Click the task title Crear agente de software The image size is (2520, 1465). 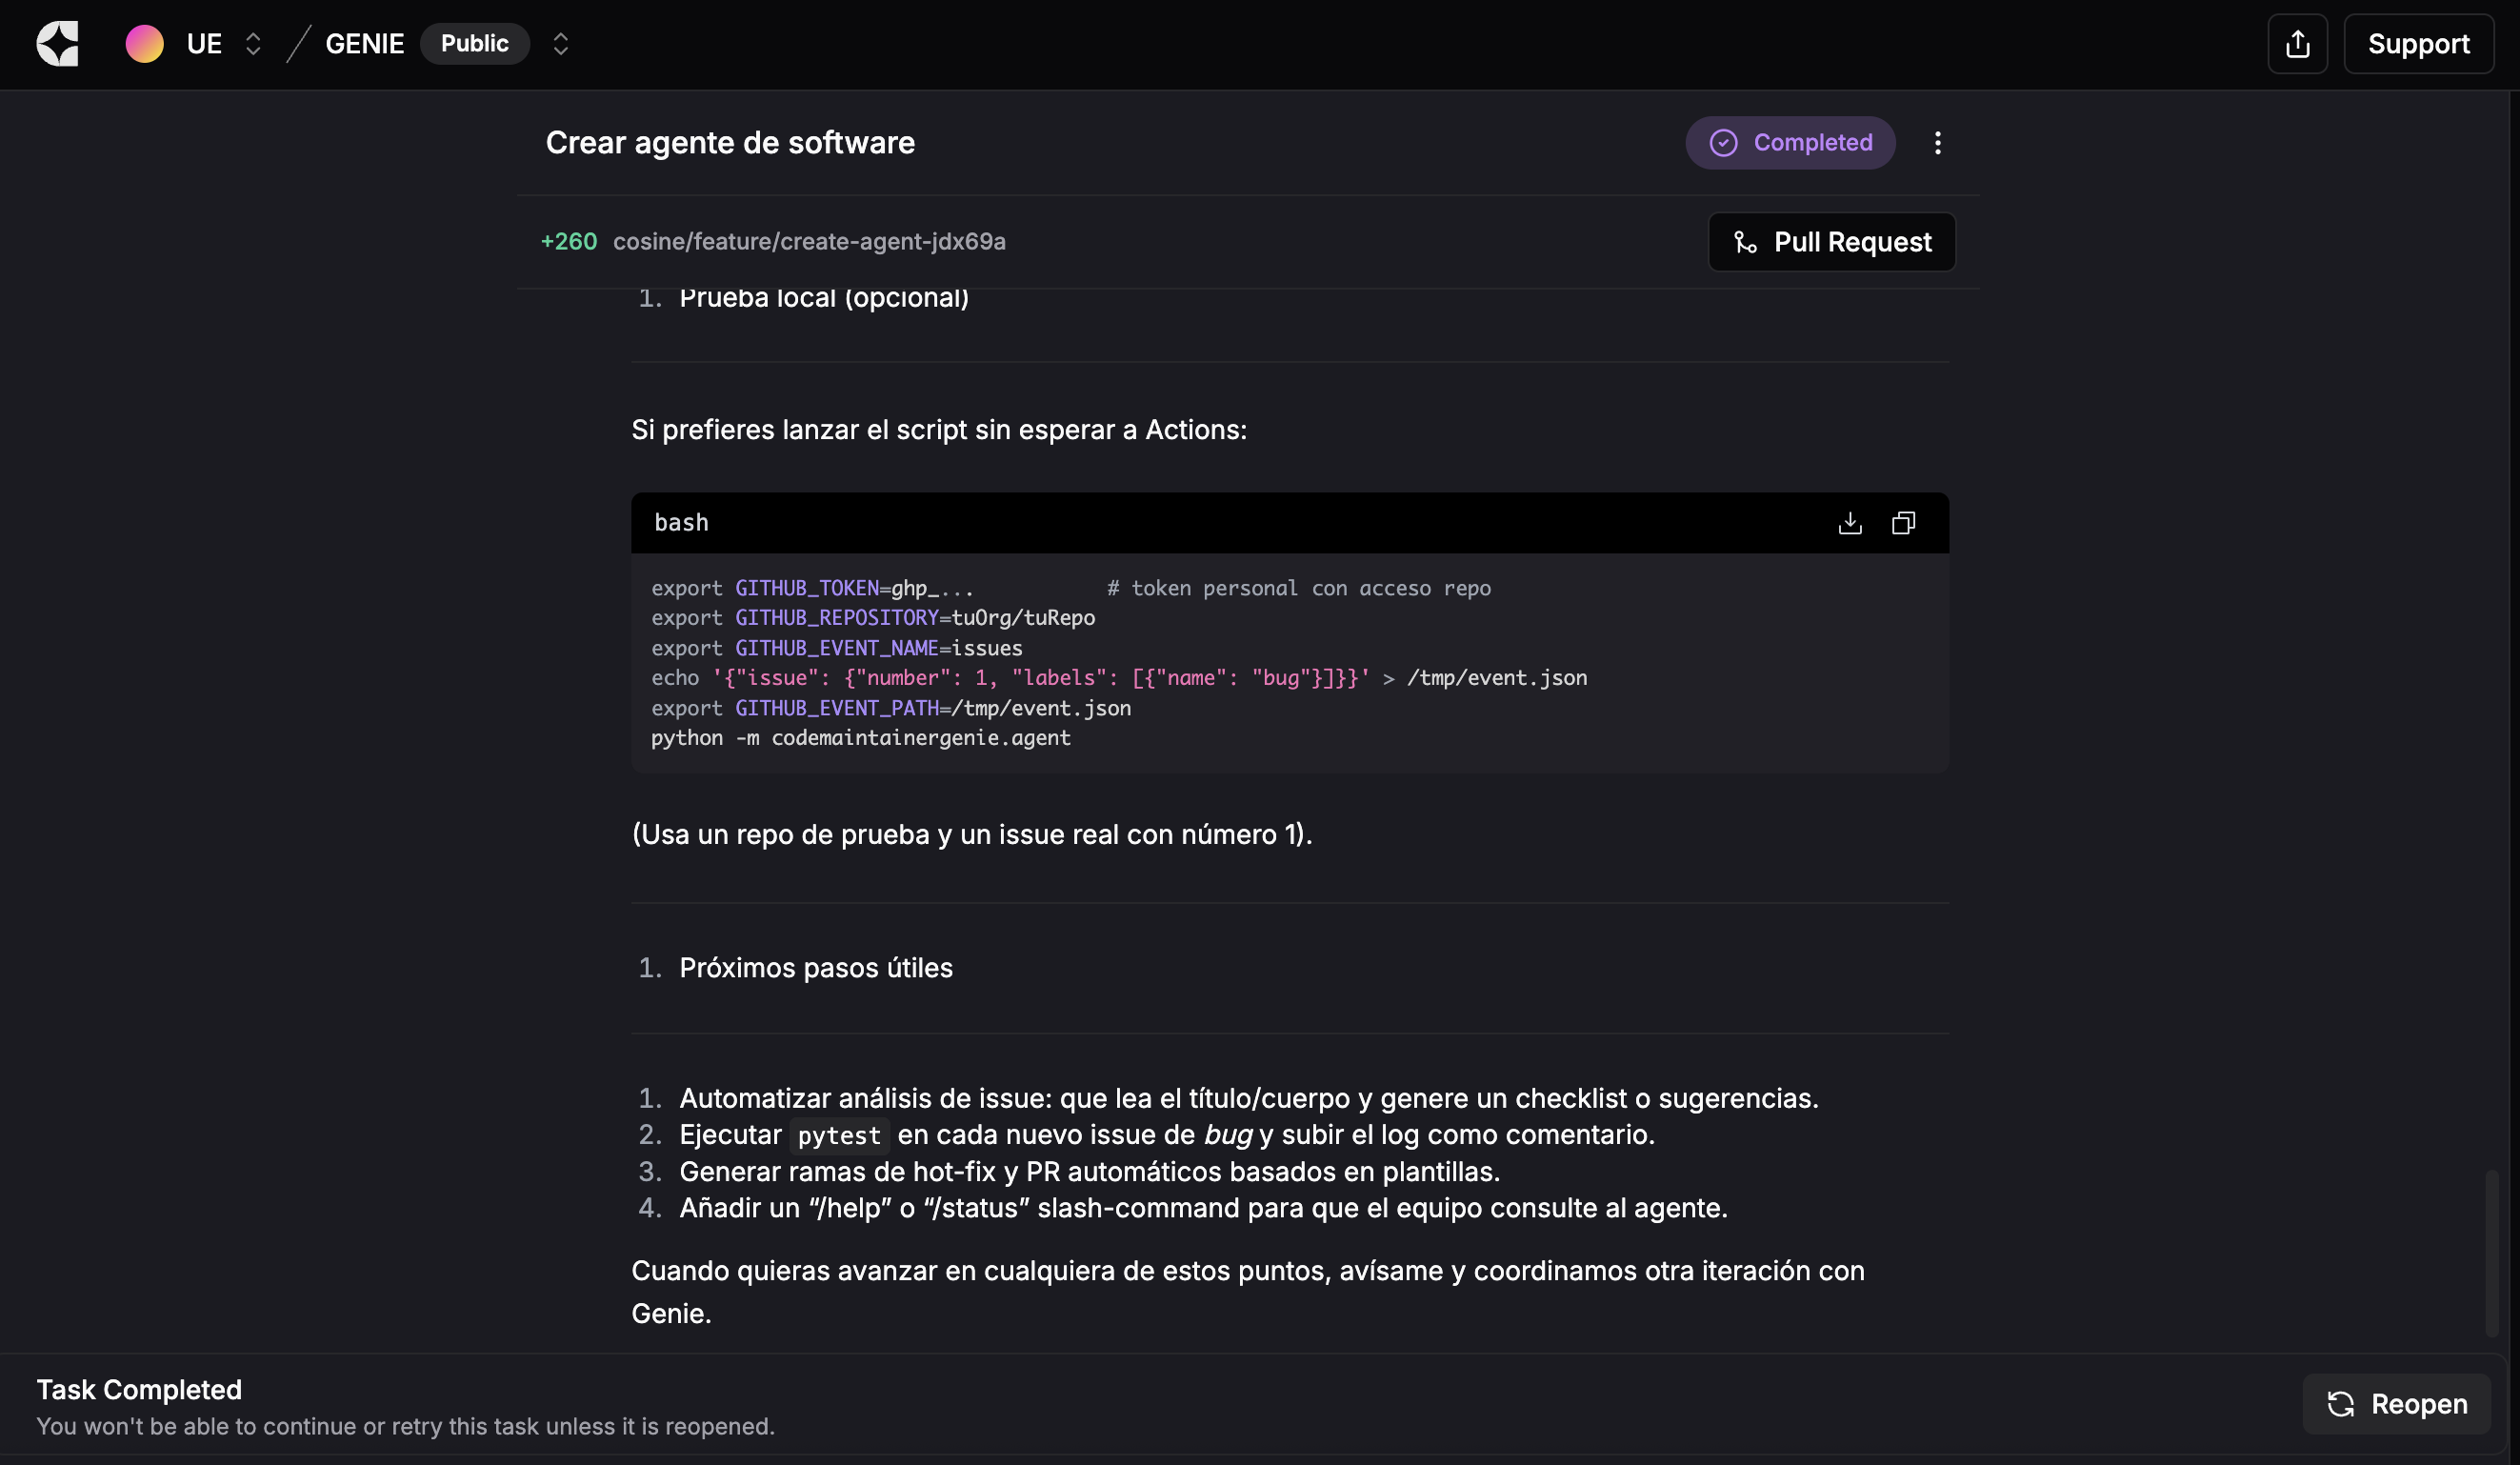pos(730,143)
